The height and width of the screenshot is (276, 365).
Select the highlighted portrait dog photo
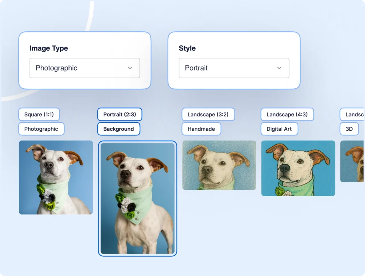[138, 198]
